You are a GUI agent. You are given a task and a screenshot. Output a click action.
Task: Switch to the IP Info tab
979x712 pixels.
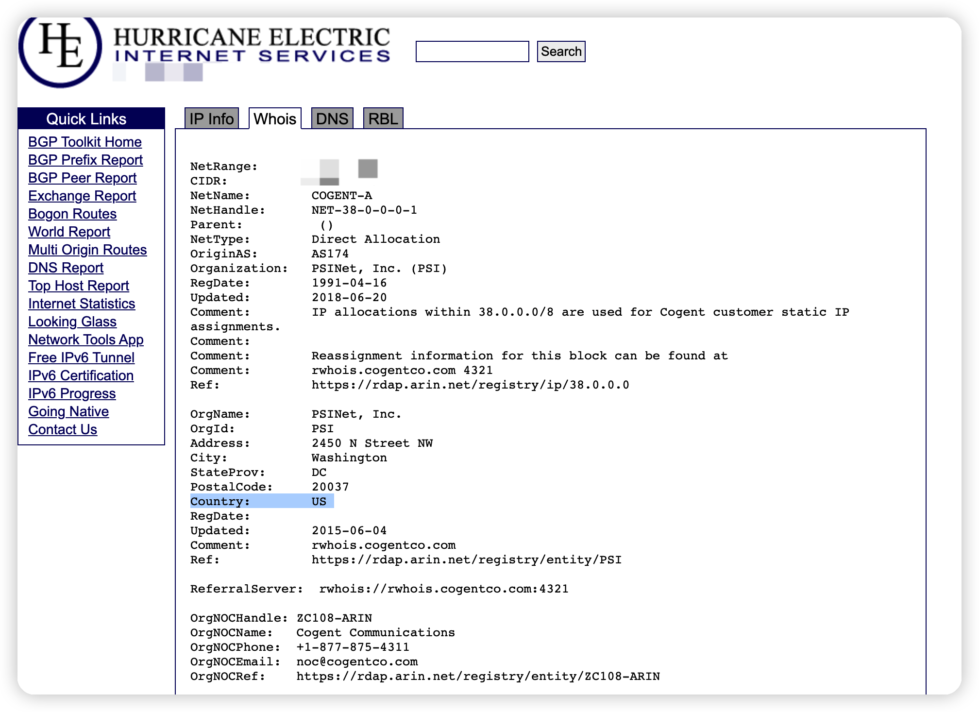tap(211, 119)
